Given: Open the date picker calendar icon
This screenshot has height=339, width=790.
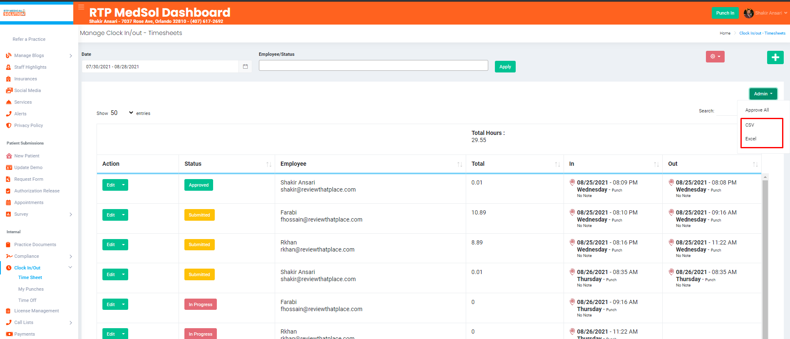Looking at the screenshot, I should pos(245,67).
